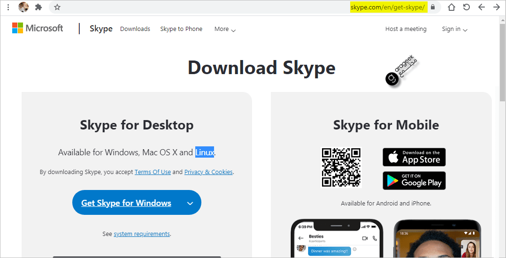Go forward using the right arrow
Screen dimensions: 506x258
[497, 7]
